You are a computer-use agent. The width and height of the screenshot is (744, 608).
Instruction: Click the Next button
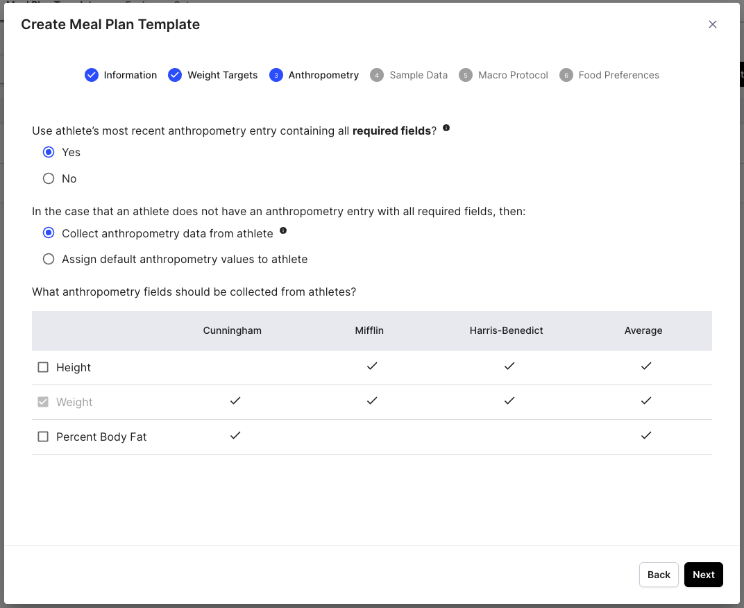point(703,575)
